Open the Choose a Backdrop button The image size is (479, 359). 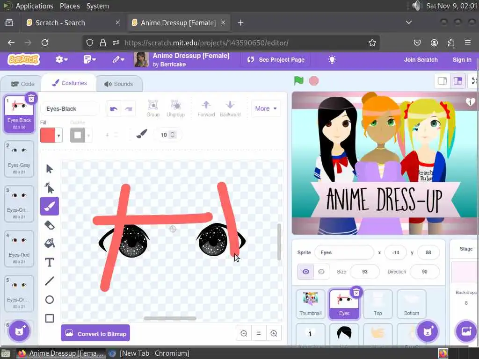pyautogui.click(x=466, y=331)
